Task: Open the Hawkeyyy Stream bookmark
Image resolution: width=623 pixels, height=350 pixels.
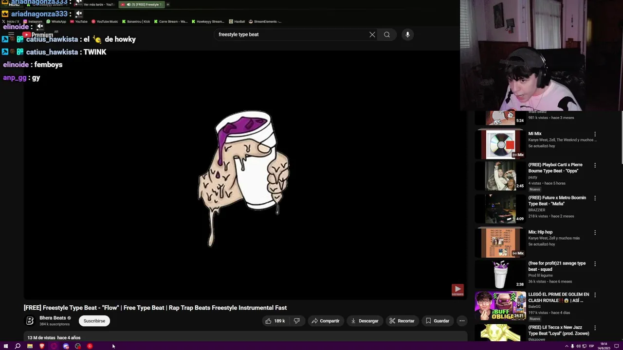Action: pyautogui.click(x=208, y=21)
